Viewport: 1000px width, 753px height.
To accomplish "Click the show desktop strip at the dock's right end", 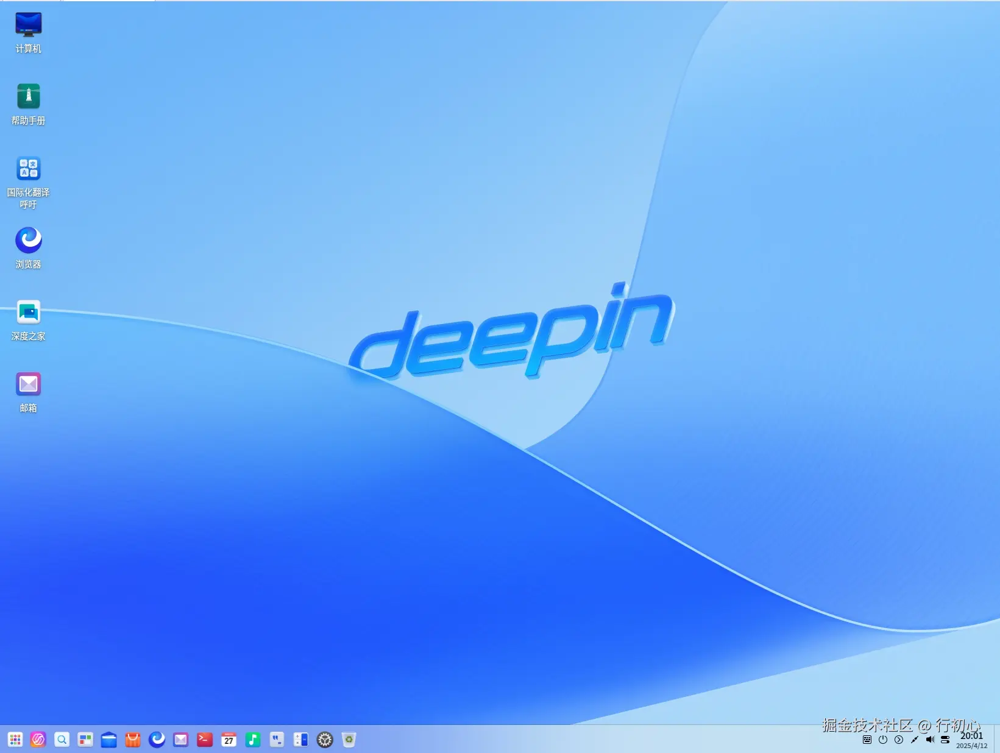I will [997, 739].
